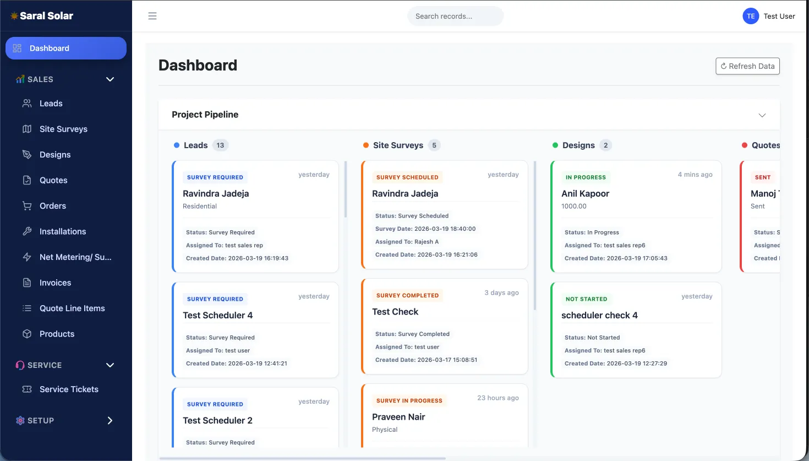Collapse the SALES navigation group
Screen dimensions: 809x461
click(110, 79)
